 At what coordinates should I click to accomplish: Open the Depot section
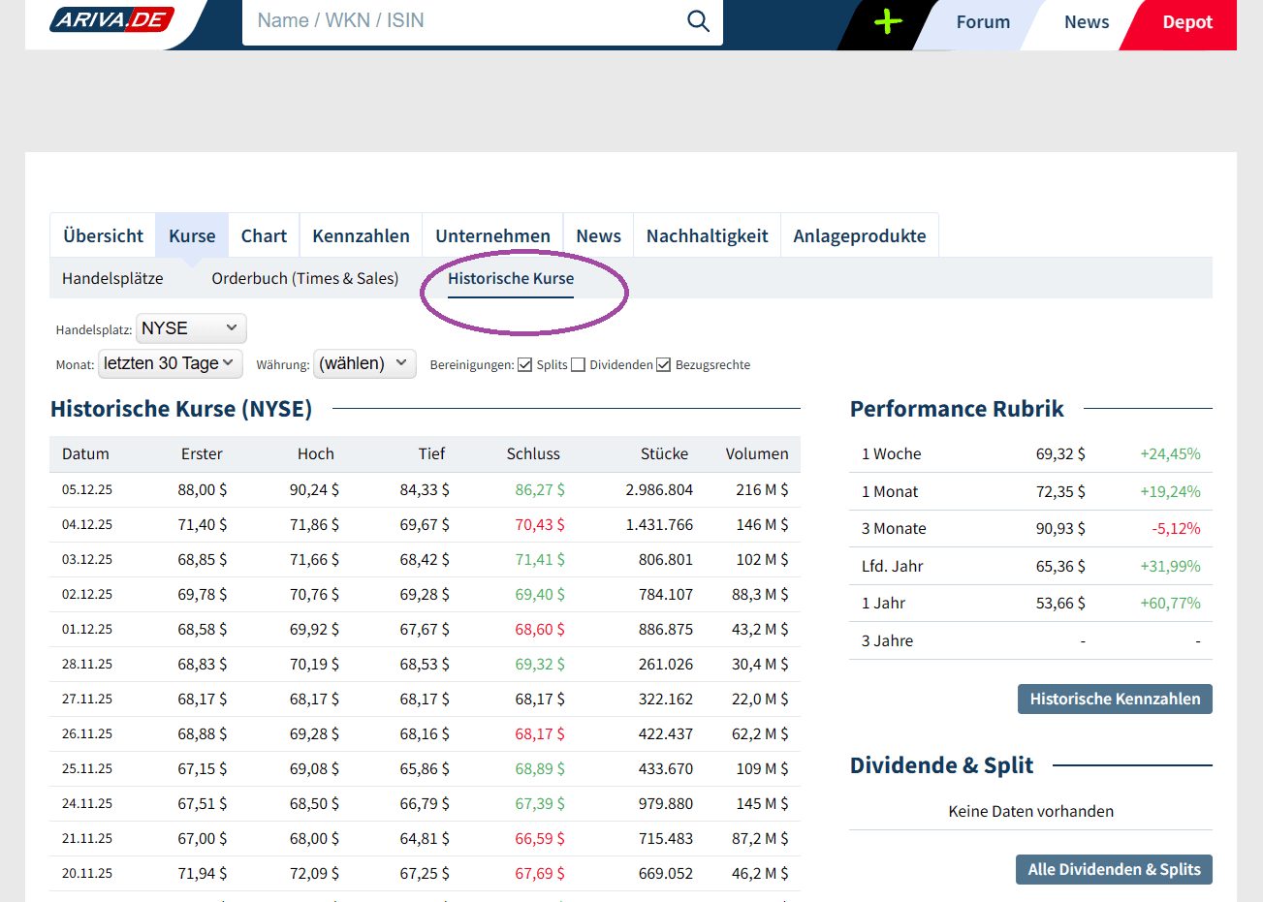pyautogui.click(x=1187, y=22)
